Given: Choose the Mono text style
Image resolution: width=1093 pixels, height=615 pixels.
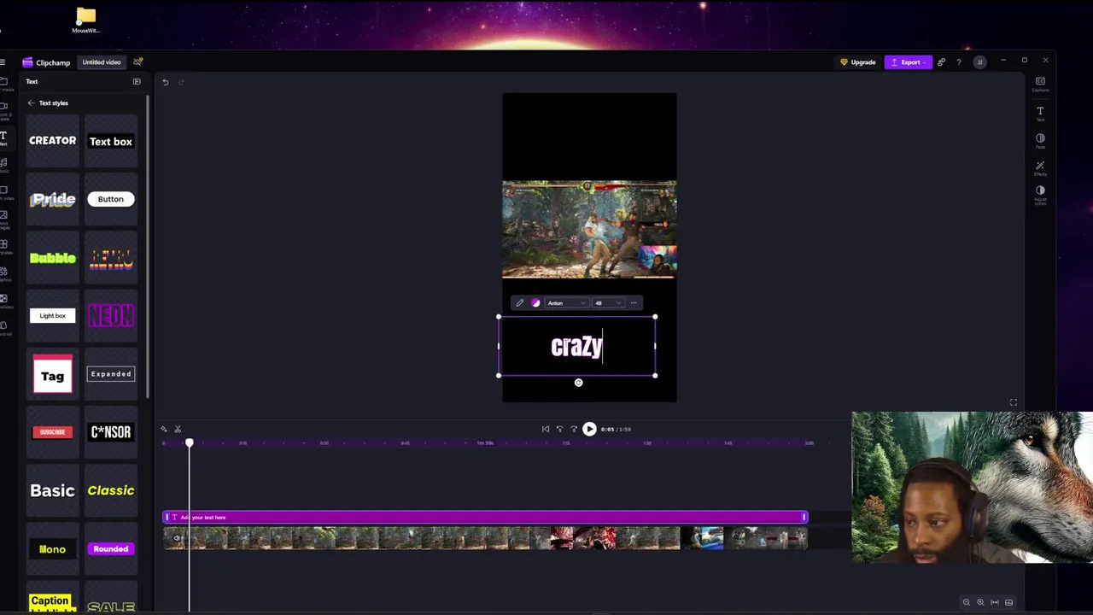Looking at the screenshot, I should pyautogui.click(x=53, y=549).
